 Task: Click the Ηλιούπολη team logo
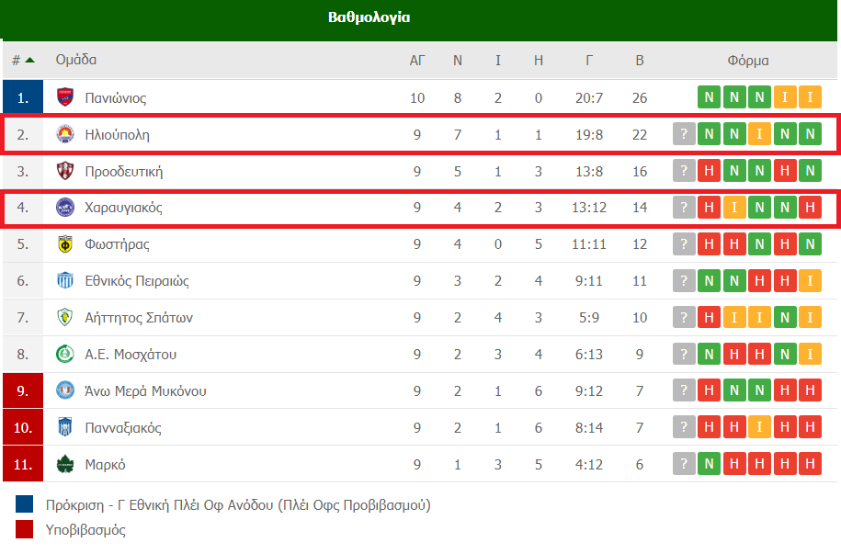65,134
